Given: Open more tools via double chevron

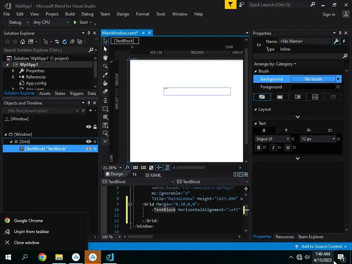Looking at the screenshot, I should click(105, 141).
